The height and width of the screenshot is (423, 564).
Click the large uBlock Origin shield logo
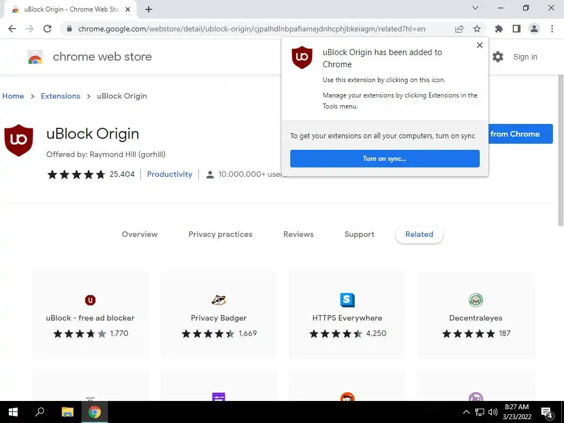(x=19, y=140)
